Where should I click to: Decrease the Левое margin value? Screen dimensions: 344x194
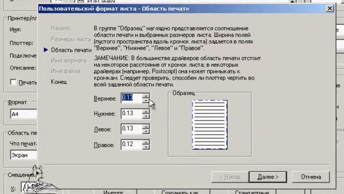point(146,131)
